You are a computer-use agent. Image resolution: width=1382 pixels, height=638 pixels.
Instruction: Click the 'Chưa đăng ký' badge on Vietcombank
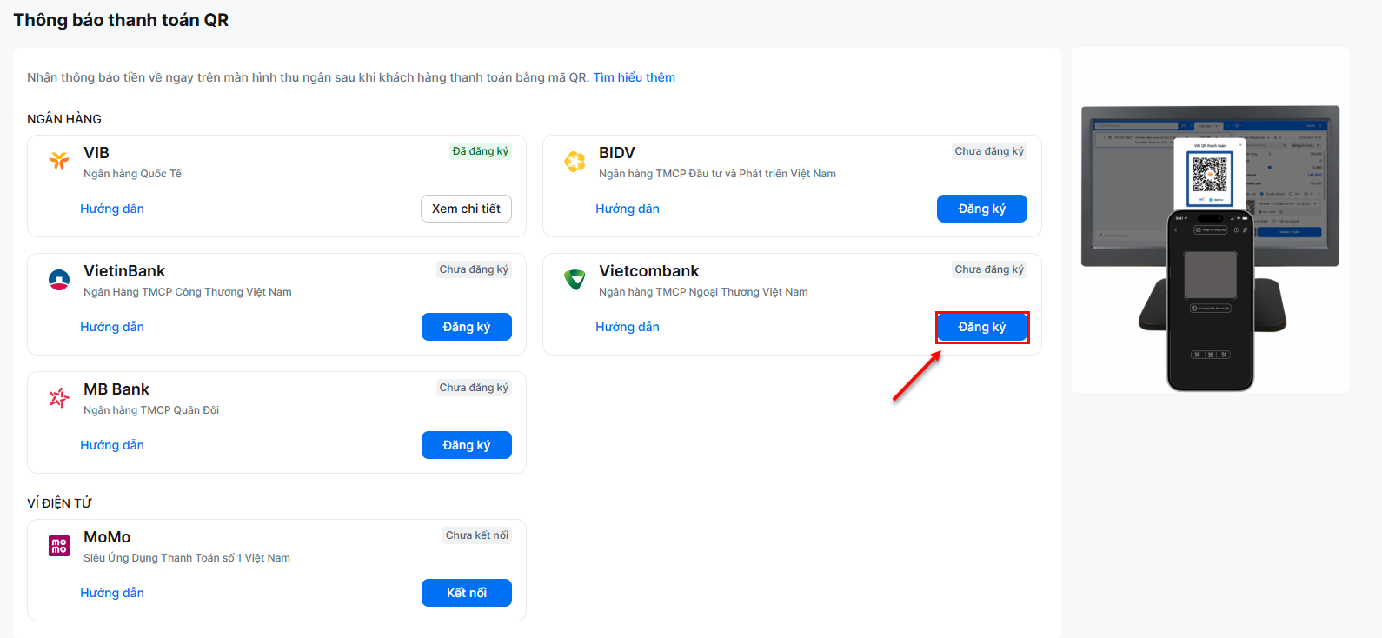coord(989,269)
